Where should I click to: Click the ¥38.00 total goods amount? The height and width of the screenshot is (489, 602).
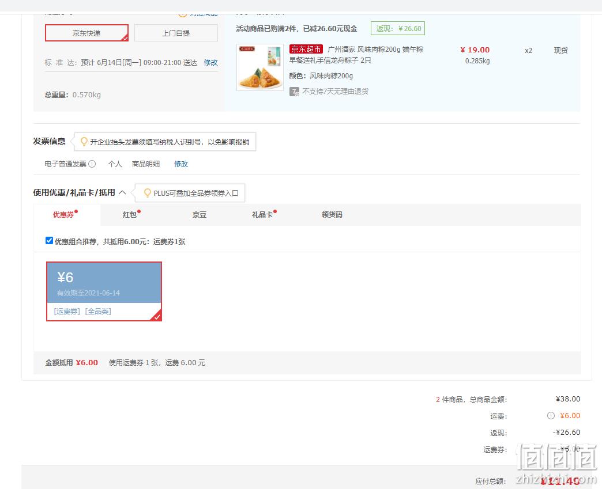point(568,399)
